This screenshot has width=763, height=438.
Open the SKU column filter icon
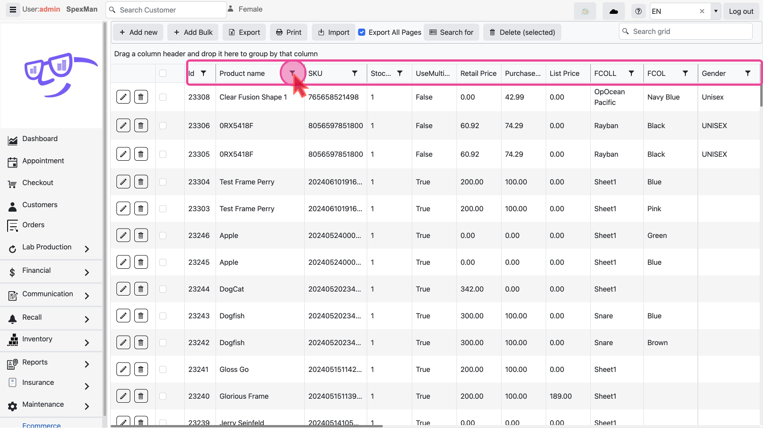[355, 73]
